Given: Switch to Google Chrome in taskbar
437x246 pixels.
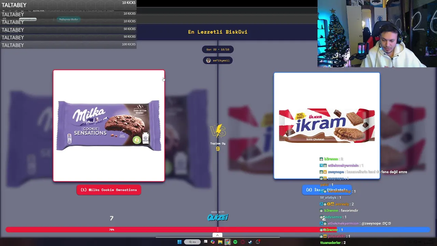Looking at the screenshot, I should point(228,242).
